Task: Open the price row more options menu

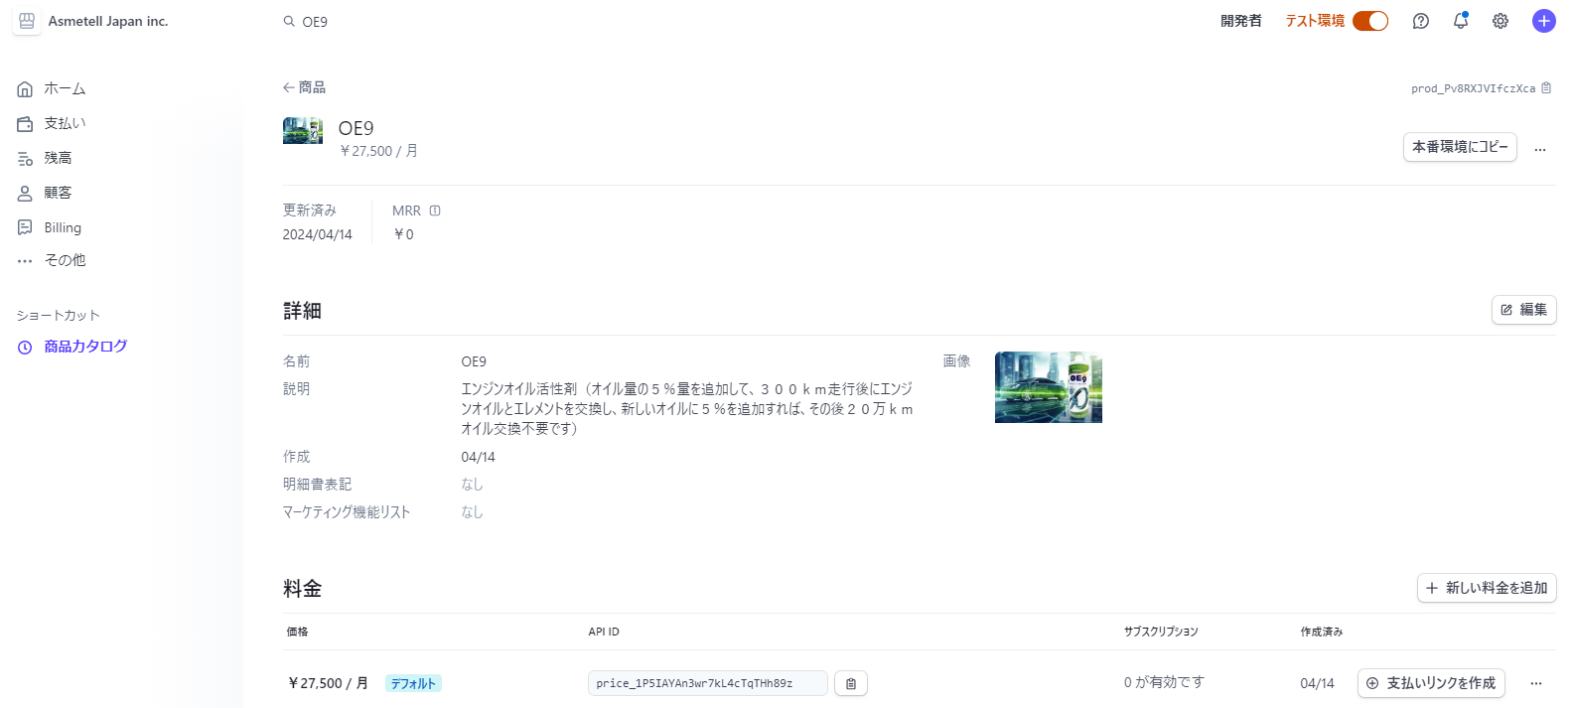Action: (x=1536, y=683)
